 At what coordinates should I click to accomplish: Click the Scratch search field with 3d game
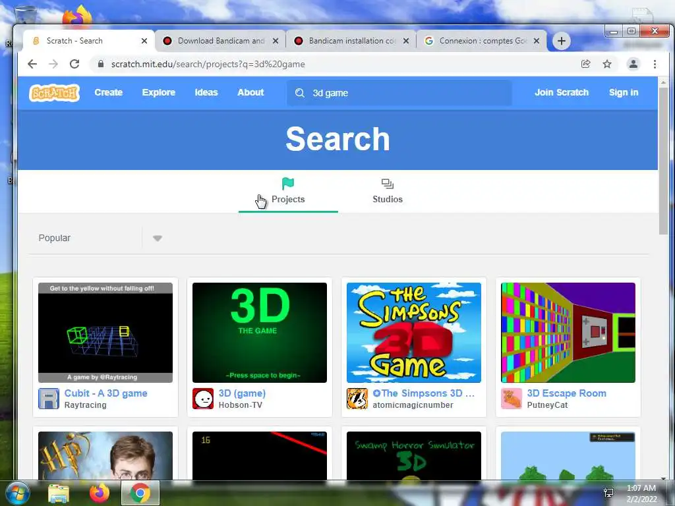tap(399, 93)
